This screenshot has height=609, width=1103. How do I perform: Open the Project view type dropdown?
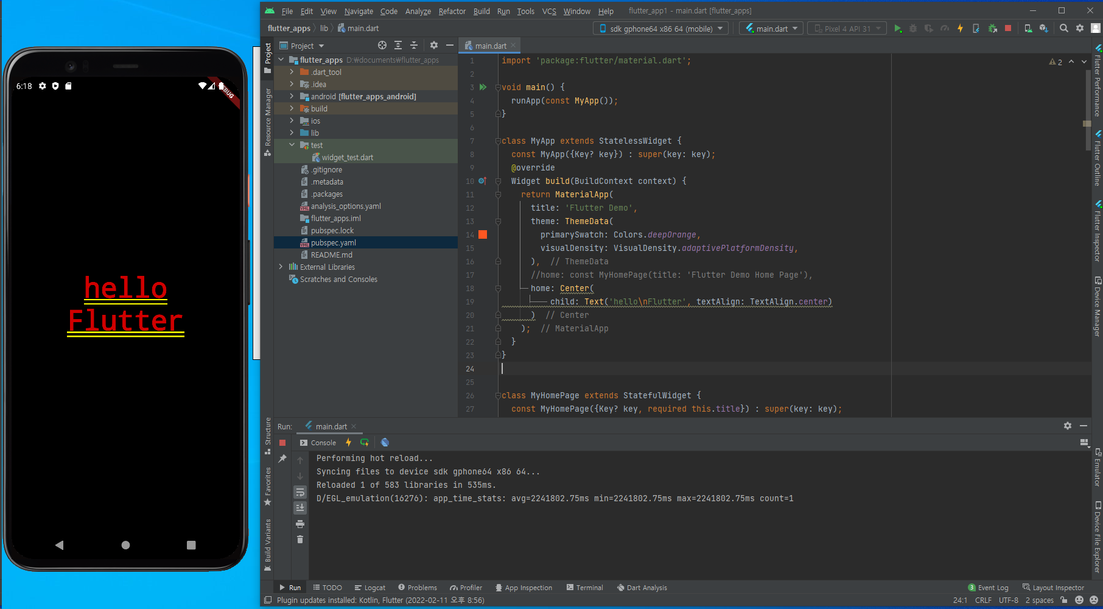click(302, 46)
